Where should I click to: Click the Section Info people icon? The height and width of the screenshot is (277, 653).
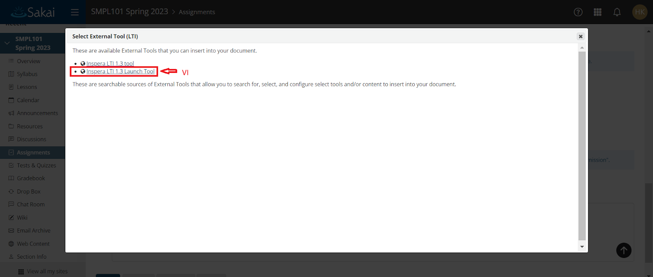[11, 257]
